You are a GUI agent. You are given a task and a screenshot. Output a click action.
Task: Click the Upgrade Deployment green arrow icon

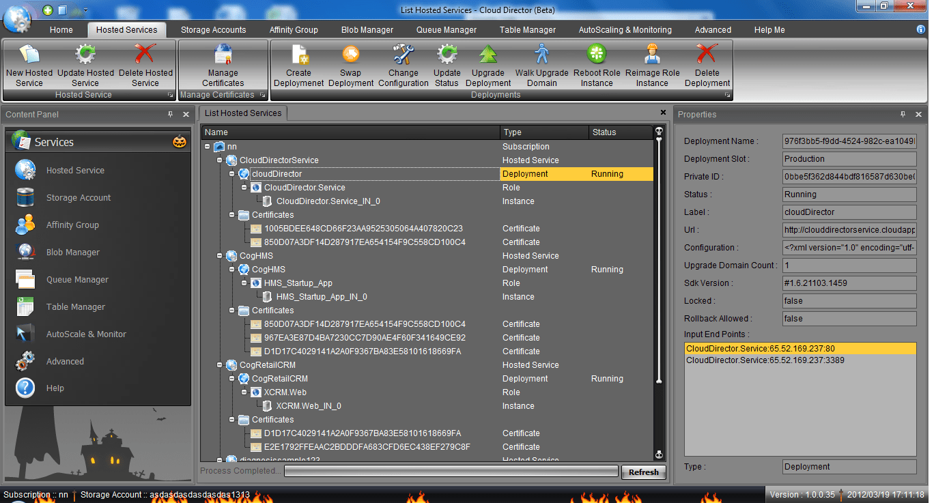coord(488,55)
